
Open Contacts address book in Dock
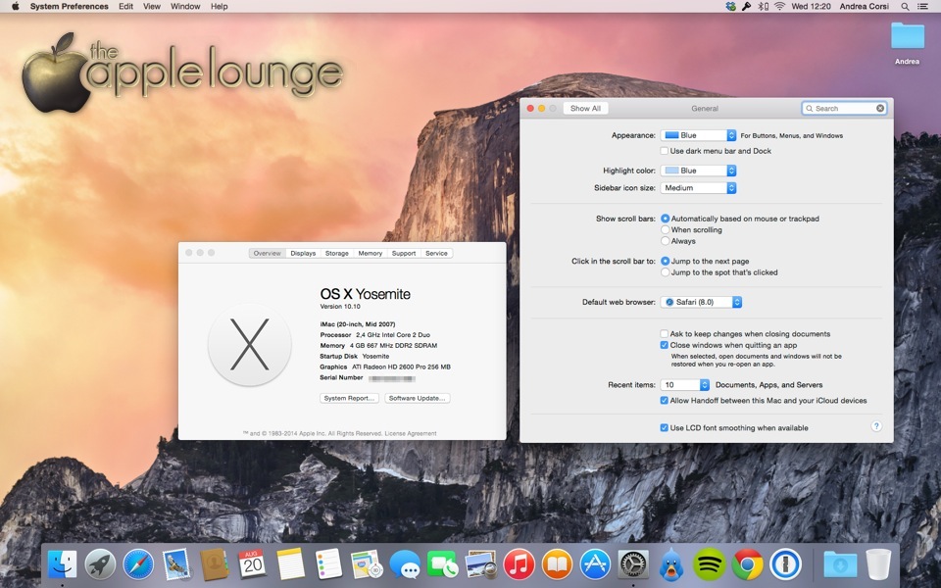coord(215,564)
